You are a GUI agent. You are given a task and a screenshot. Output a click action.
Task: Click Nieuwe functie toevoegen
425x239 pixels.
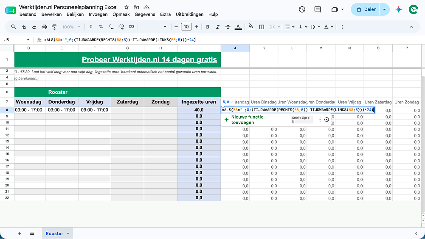[x=247, y=119]
